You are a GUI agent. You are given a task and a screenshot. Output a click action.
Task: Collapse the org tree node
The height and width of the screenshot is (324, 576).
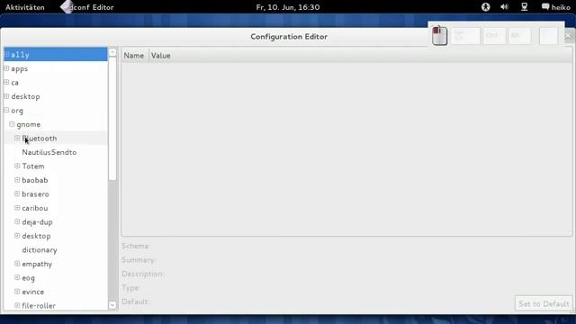pyautogui.click(x=6, y=110)
